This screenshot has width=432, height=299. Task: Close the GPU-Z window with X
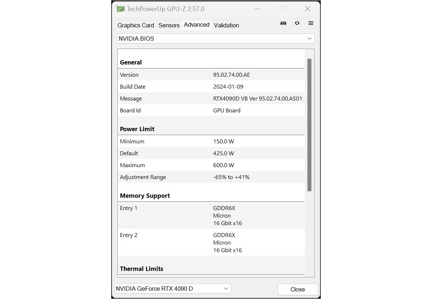[307, 9]
